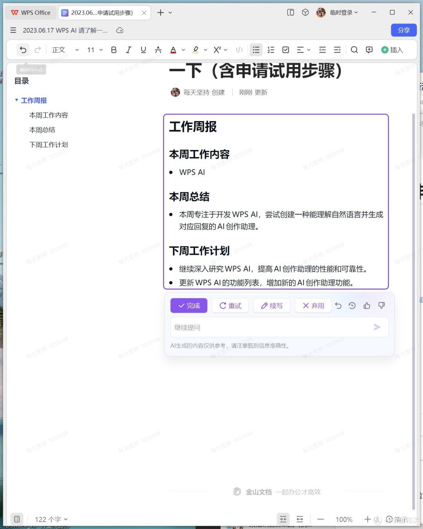Increase indent of paragraph

point(337,50)
